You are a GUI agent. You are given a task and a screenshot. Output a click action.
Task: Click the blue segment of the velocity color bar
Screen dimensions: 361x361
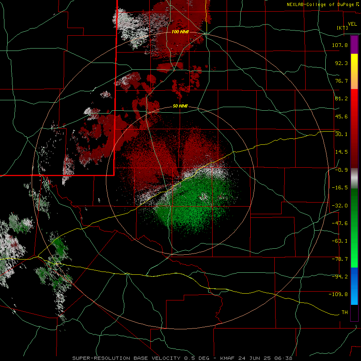[x=354, y=286]
